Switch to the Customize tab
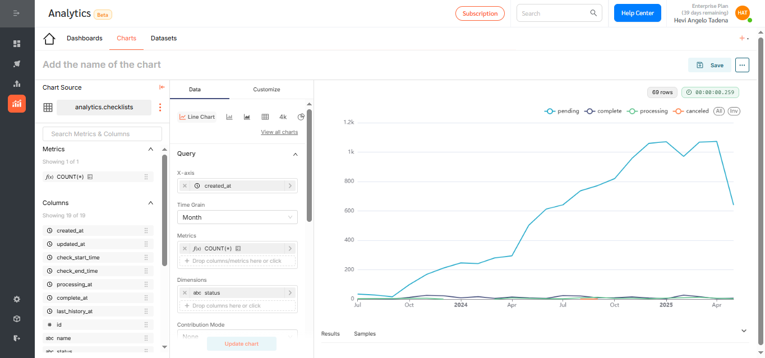 tap(266, 90)
